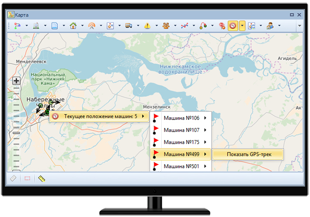Click the route points toolbar icon
310x217 pixels.
click(17, 26)
